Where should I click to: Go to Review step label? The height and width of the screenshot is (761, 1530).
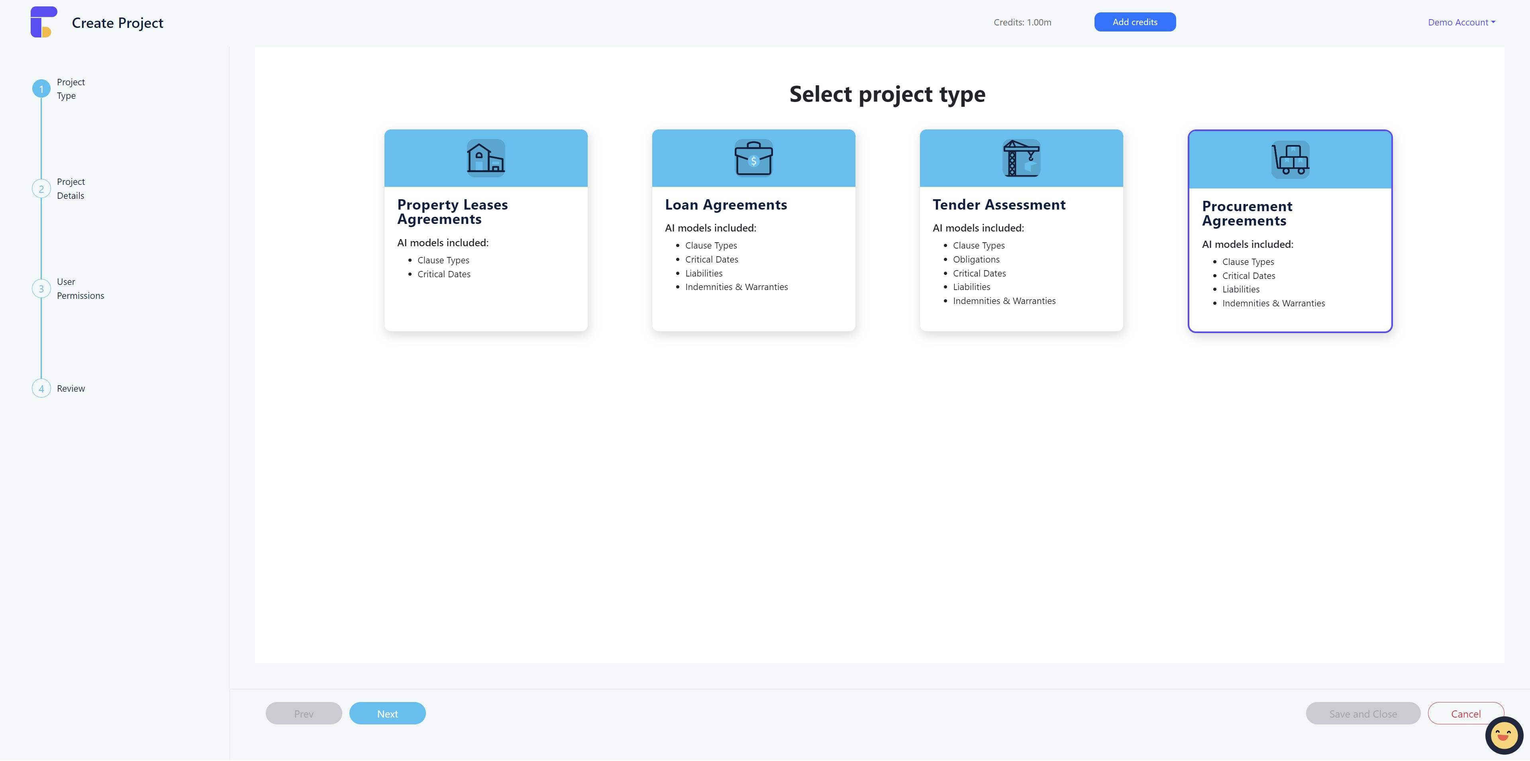point(71,388)
